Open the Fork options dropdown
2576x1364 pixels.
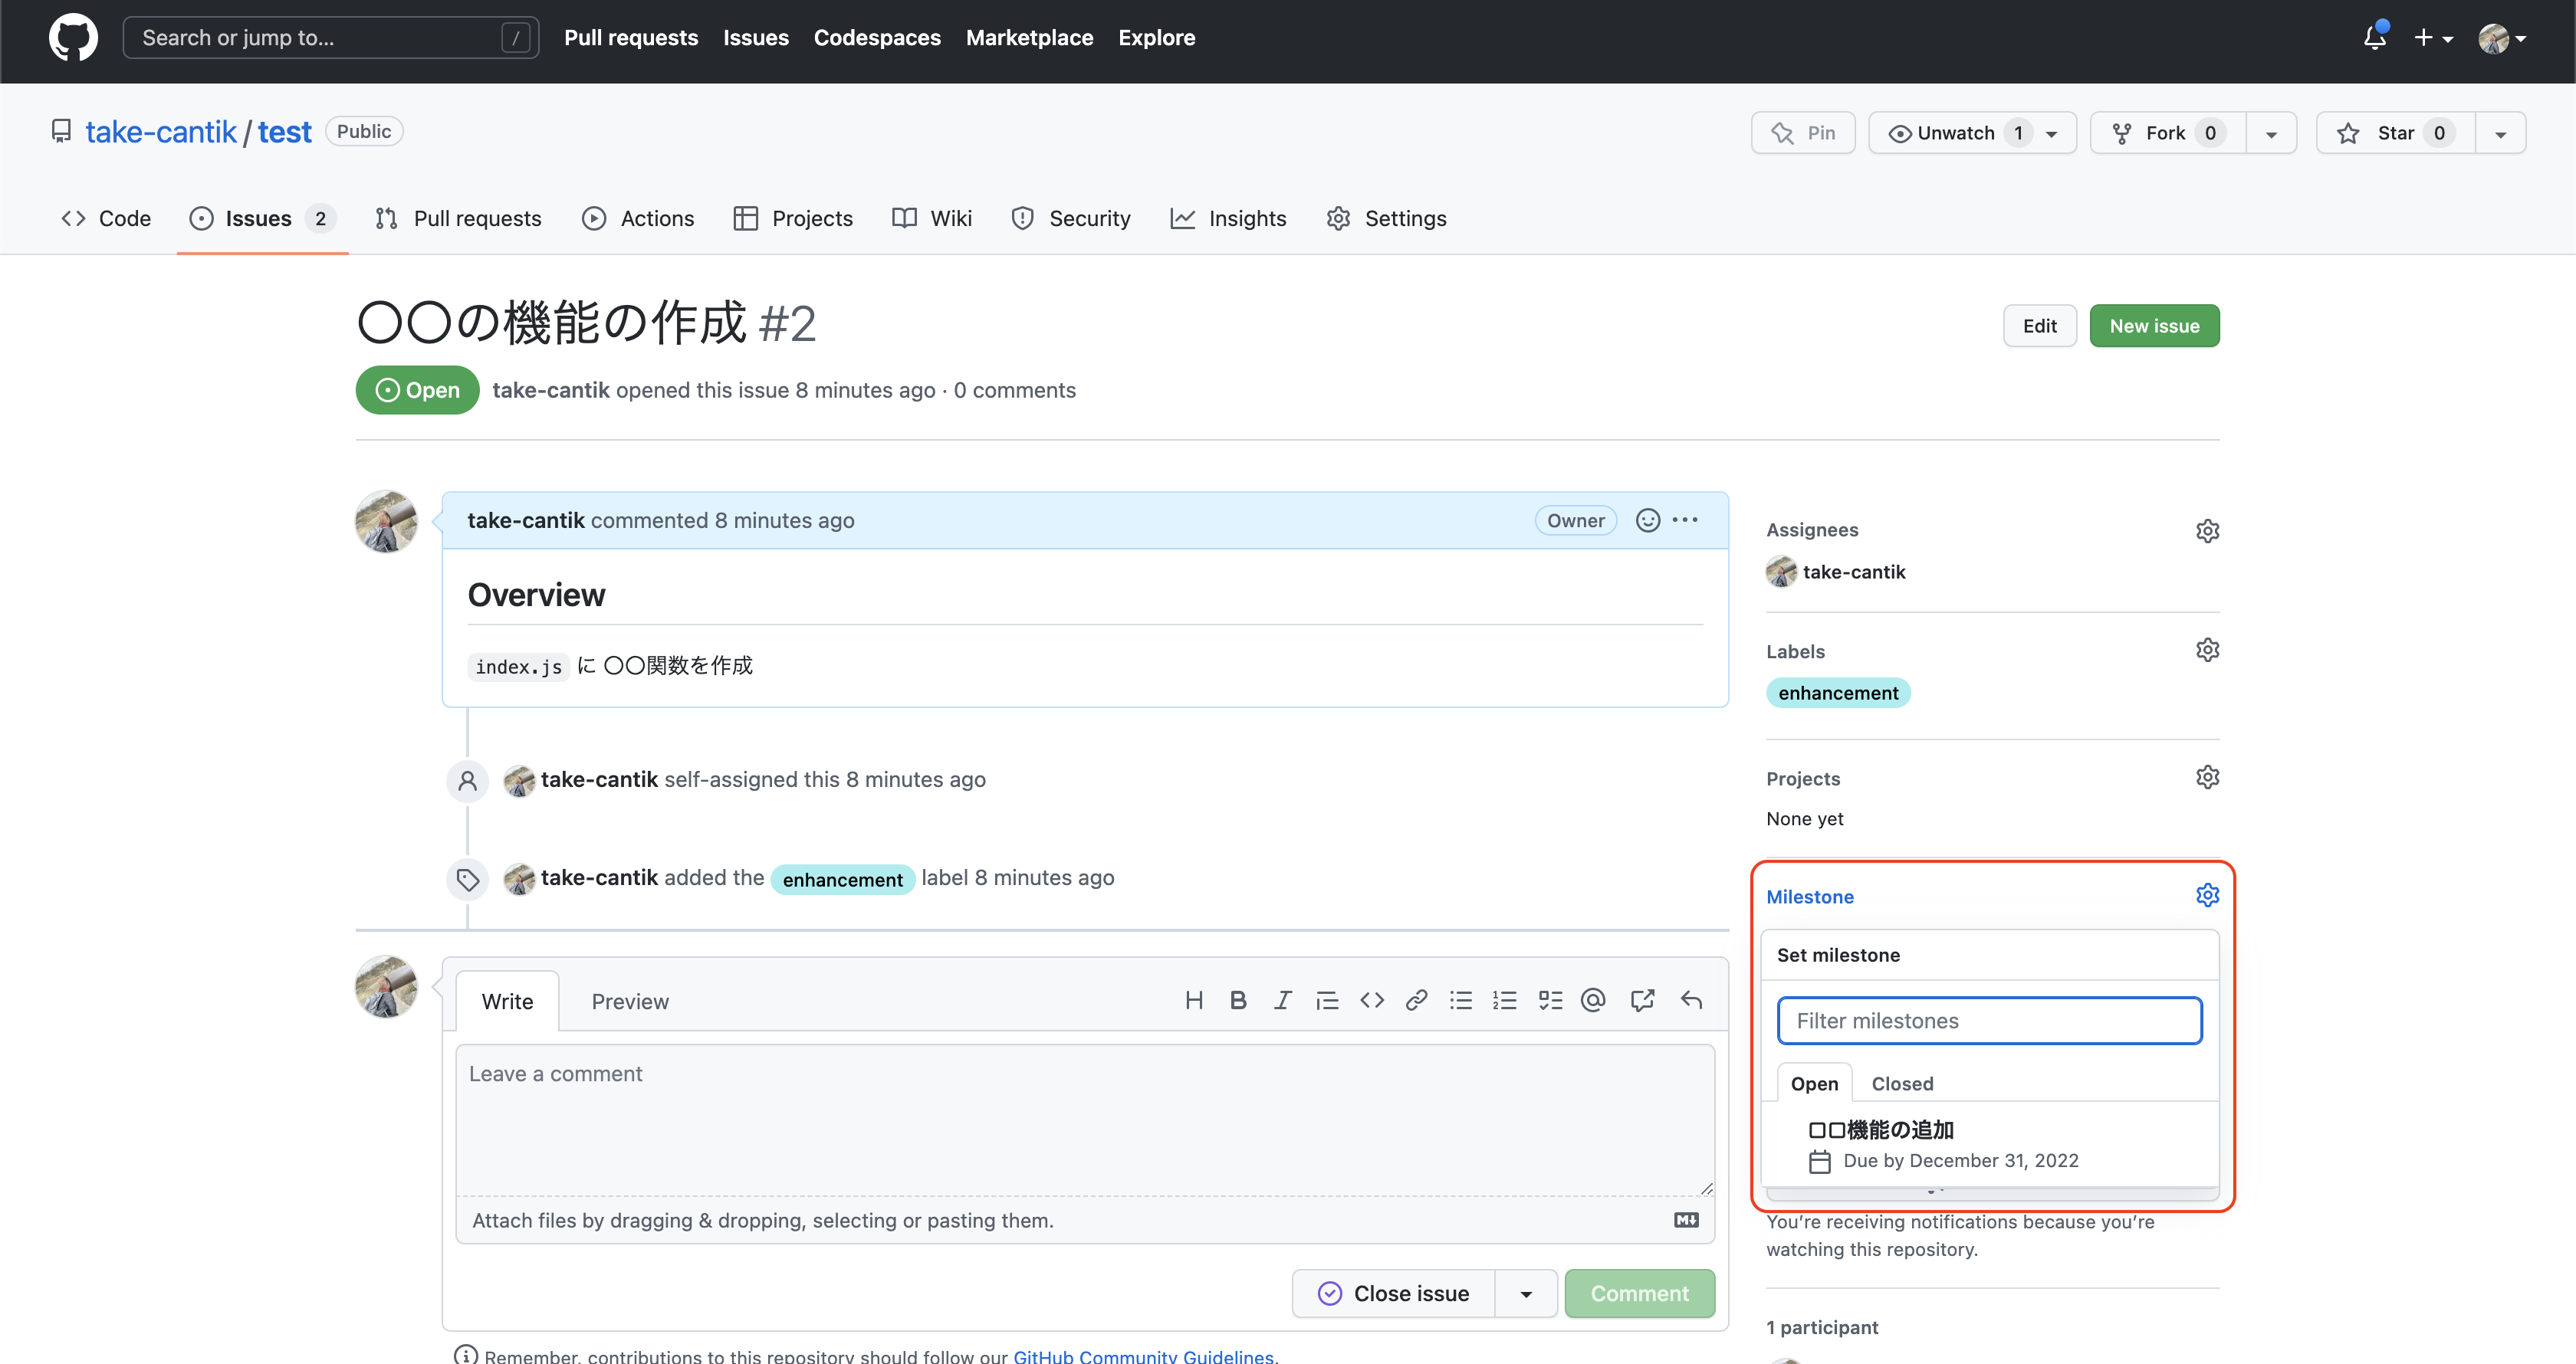(2271, 132)
